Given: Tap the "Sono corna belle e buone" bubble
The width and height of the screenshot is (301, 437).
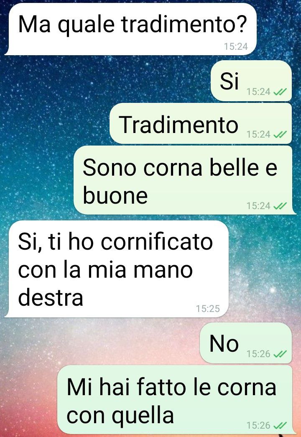Looking at the screenshot, I should [x=184, y=180].
